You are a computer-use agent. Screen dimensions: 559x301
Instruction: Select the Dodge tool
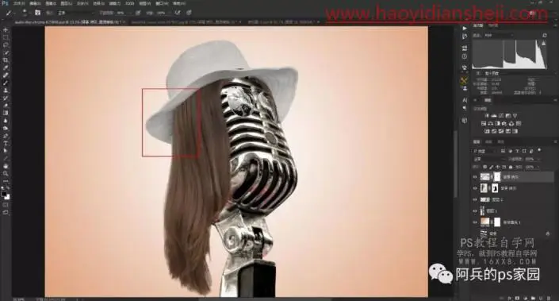[x=6, y=128]
